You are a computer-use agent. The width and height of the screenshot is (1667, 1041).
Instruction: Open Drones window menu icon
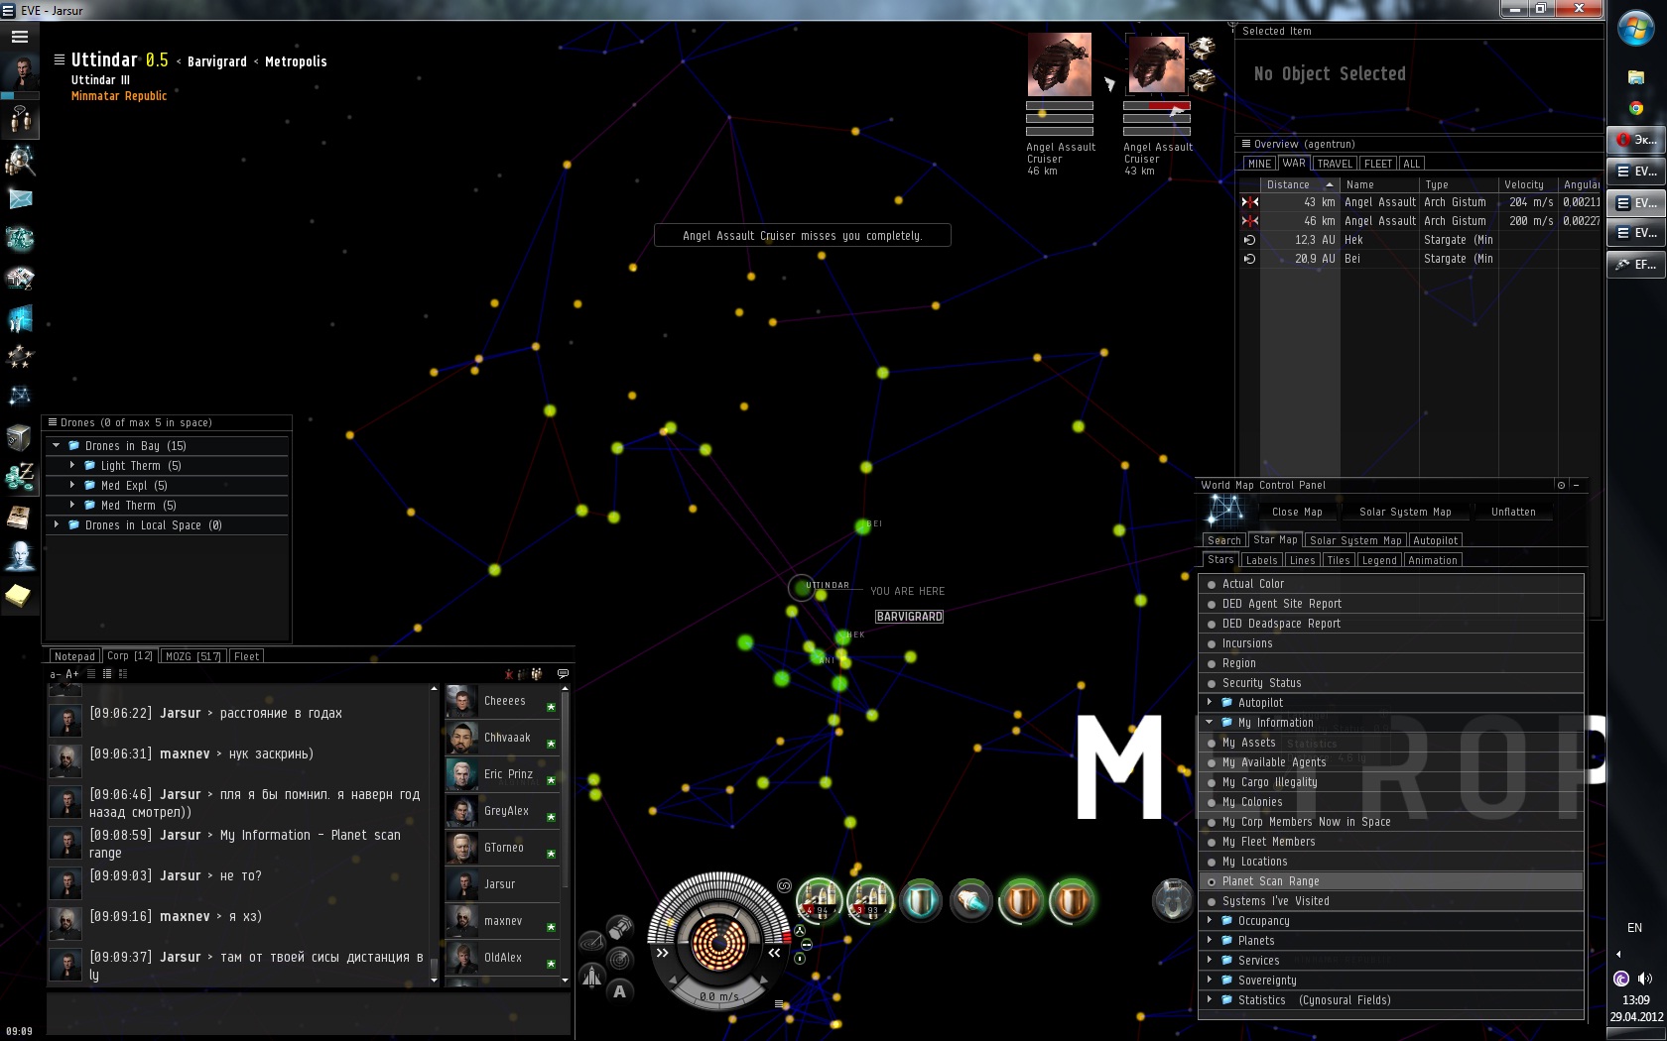(x=53, y=422)
